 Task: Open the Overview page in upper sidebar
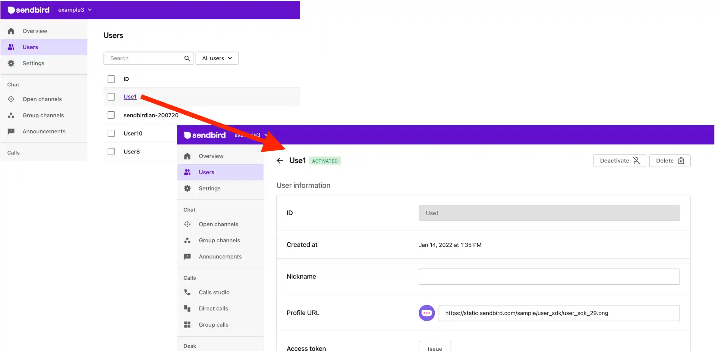click(x=35, y=31)
